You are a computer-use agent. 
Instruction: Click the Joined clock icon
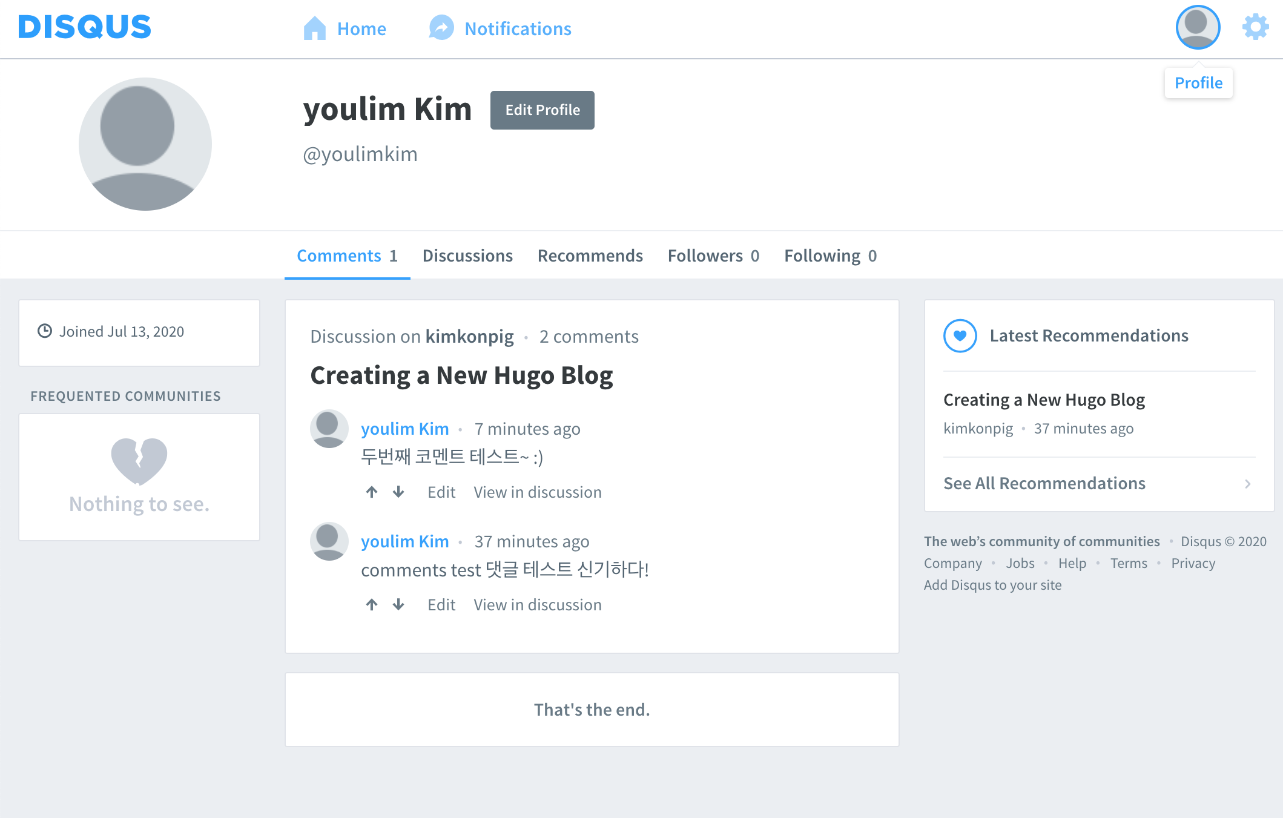click(x=45, y=331)
